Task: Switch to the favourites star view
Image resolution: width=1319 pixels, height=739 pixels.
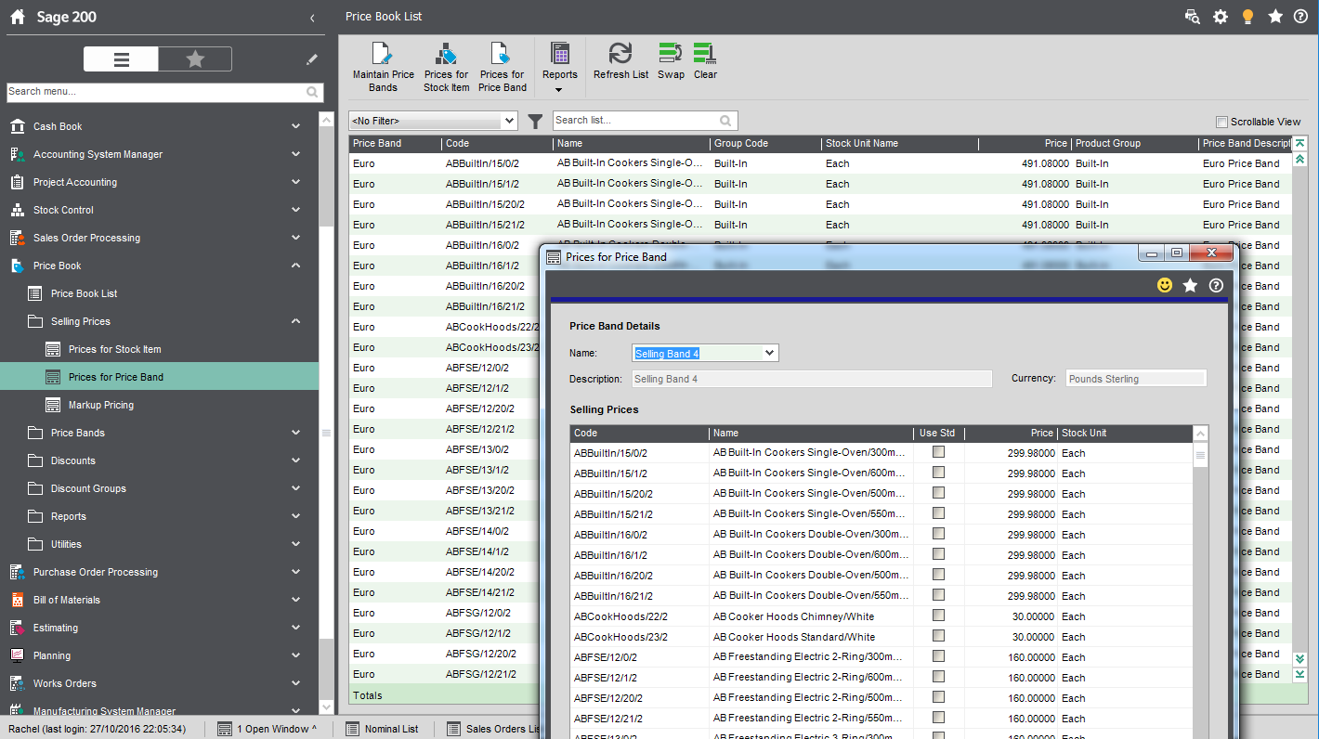Action: (x=195, y=59)
